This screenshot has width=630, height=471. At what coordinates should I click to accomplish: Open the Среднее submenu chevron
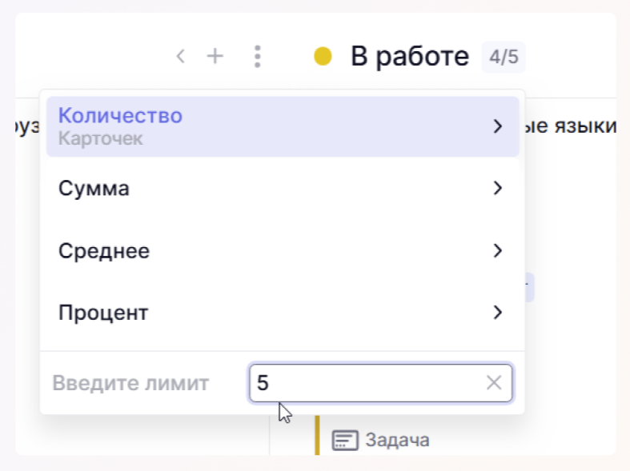tap(497, 251)
